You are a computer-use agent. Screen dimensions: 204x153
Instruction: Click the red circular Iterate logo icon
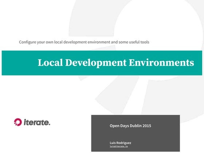[x=18, y=122]
